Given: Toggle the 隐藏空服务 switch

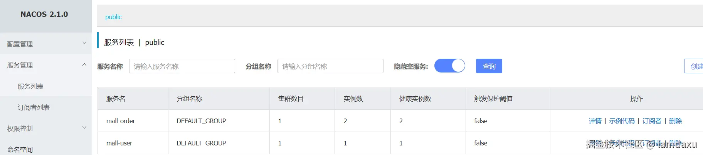Looking at the screenshot, I should point(450,66).
